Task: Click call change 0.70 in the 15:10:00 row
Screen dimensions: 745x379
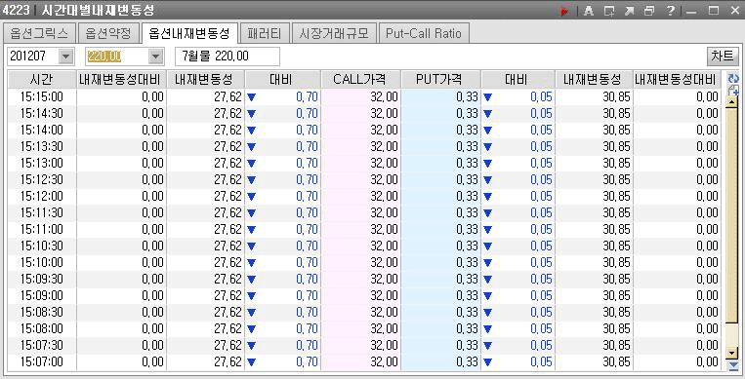Action: pos(282,263)
